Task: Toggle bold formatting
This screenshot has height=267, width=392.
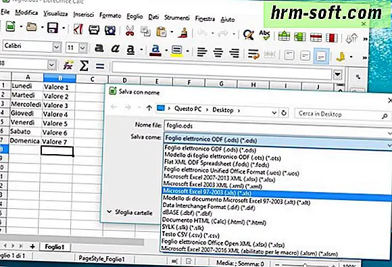Action: coord(99,48)
